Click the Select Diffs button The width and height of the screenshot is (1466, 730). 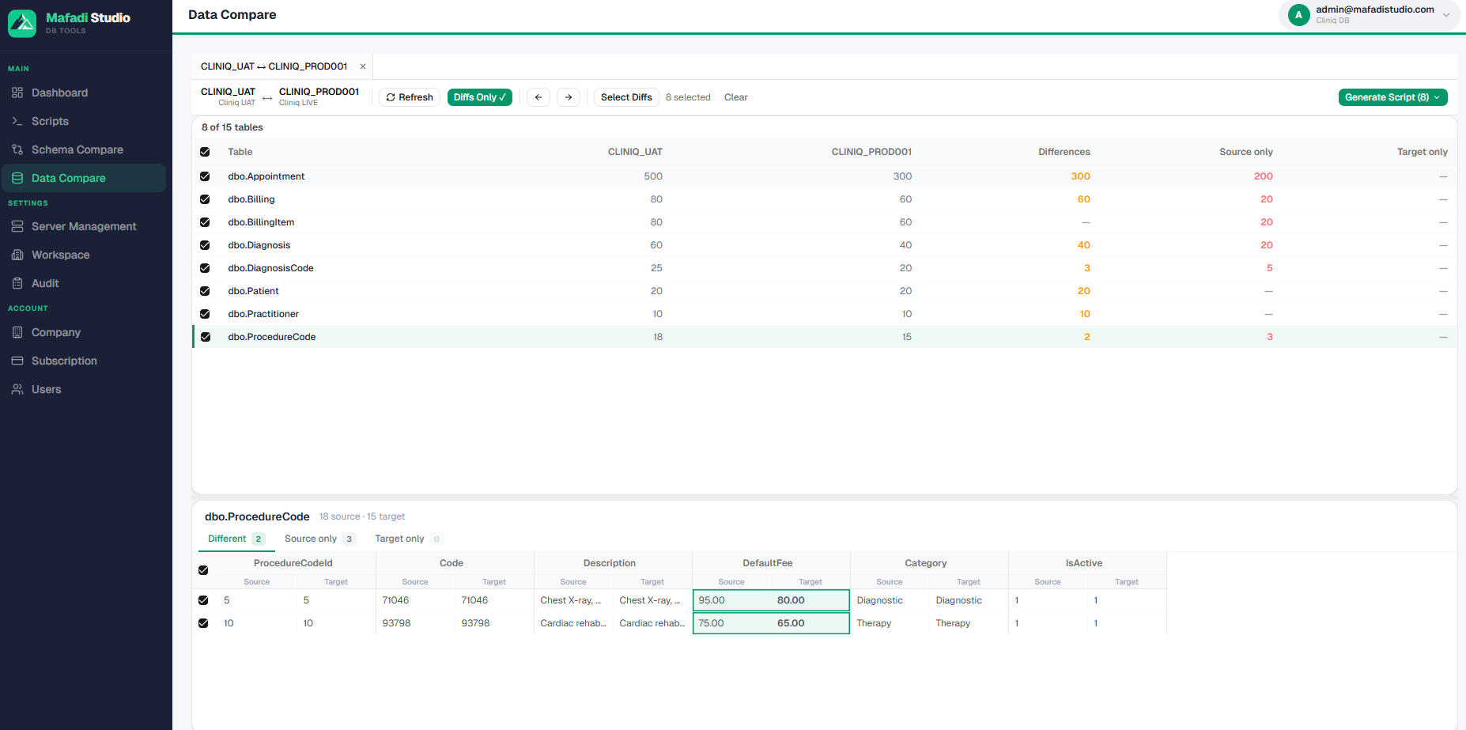coord(626,97)
